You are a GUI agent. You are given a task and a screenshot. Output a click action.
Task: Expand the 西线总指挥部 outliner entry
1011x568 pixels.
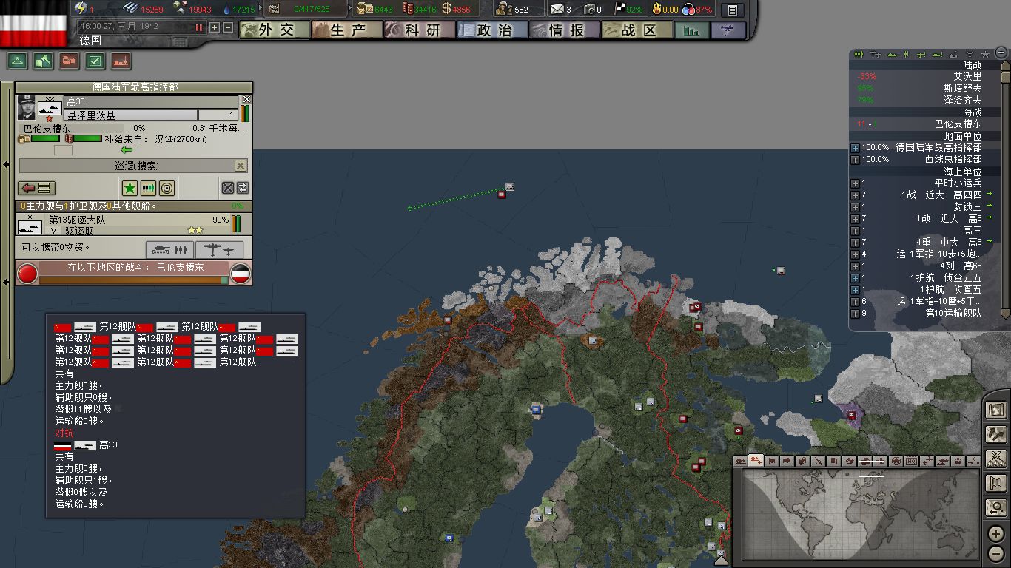tap(856, 159)
